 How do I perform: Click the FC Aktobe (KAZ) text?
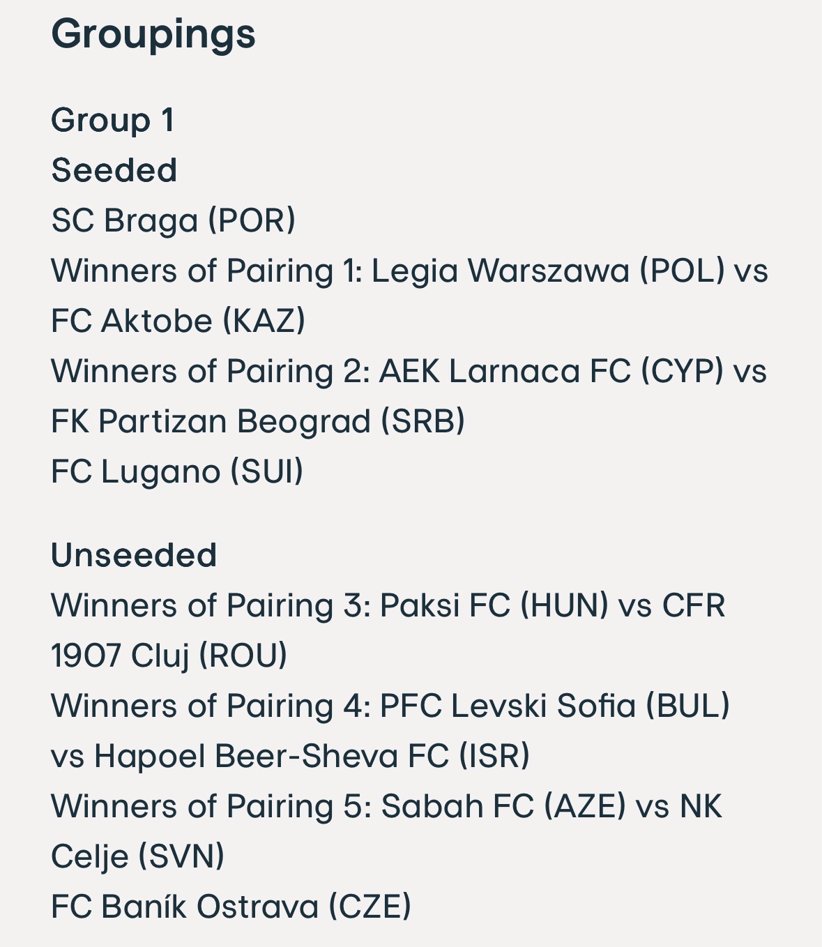click(178, 321)
